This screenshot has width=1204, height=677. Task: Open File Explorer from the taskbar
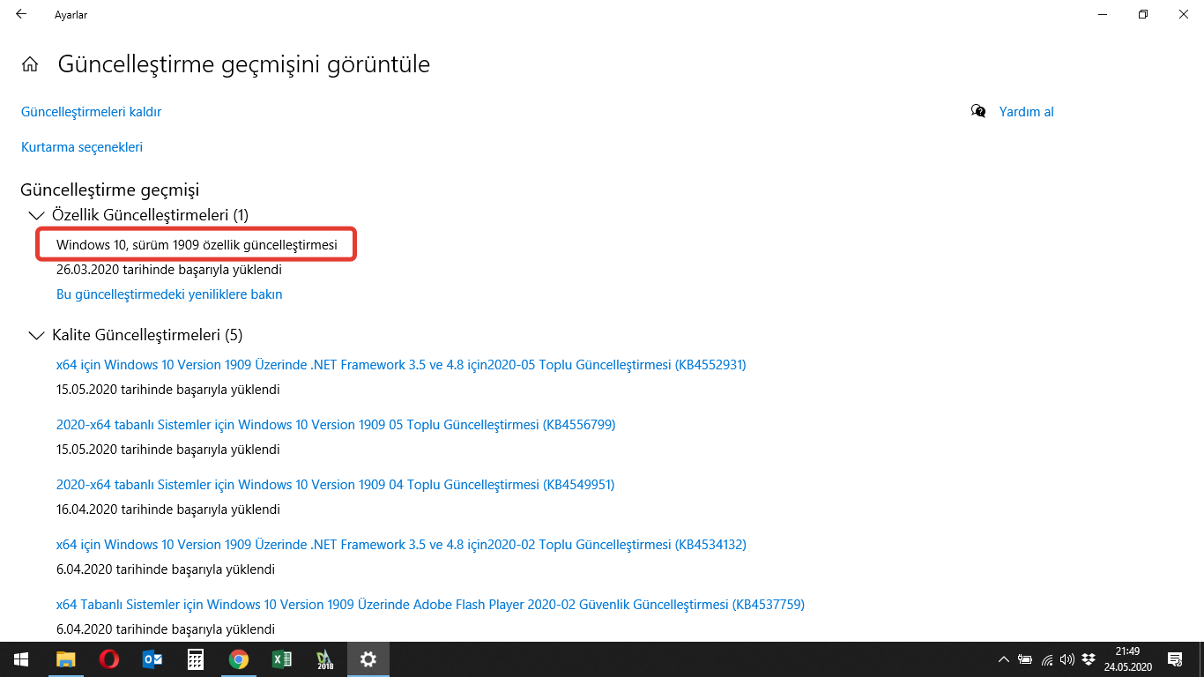pyautogui.click(x=66, y=659)
